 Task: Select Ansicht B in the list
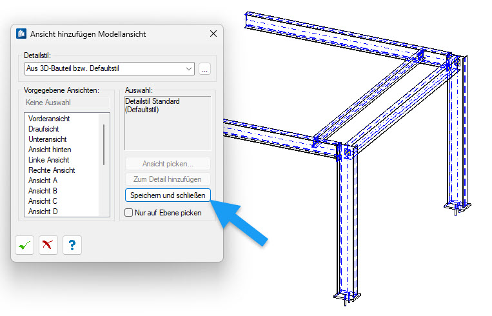(x=43, y=191)
